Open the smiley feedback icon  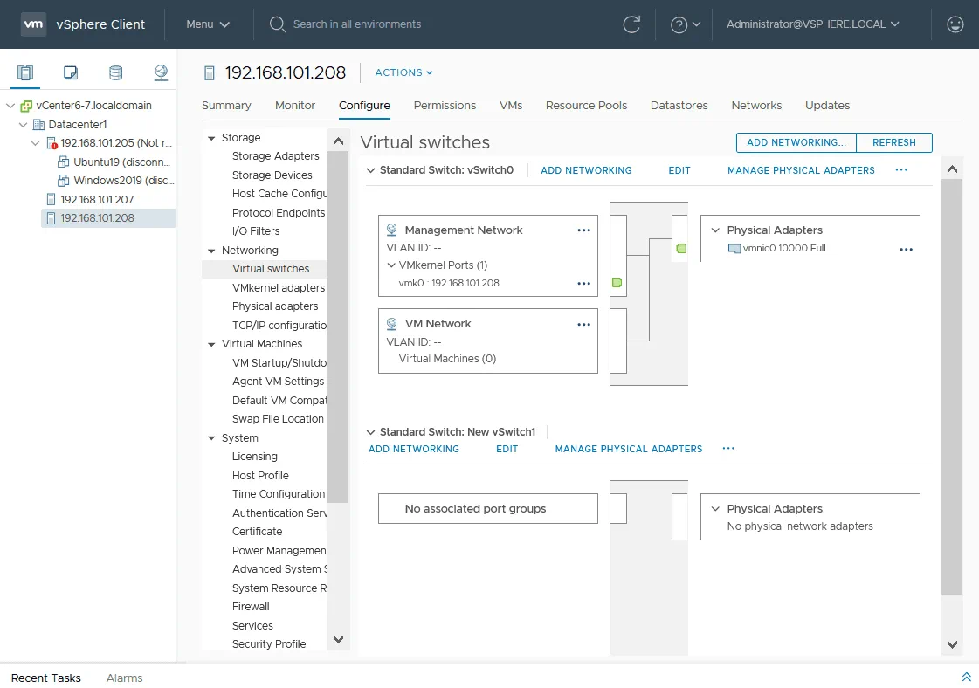955,24
